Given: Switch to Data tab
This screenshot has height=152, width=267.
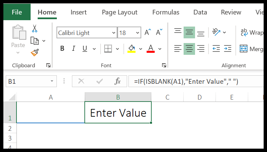Looking at the screenshot, I should [200, 12].
